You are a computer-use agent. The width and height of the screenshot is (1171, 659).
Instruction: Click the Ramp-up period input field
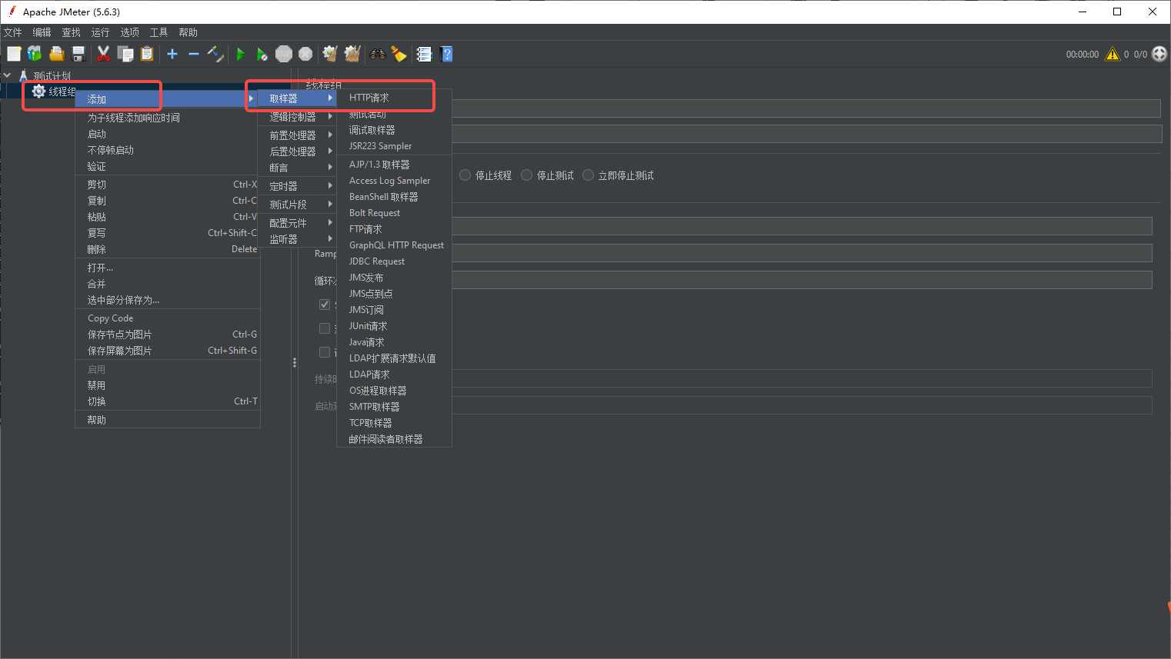(802, 253)
